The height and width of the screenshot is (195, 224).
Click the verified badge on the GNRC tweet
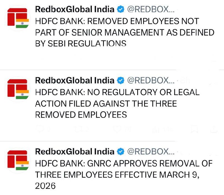tap(121, 151)
